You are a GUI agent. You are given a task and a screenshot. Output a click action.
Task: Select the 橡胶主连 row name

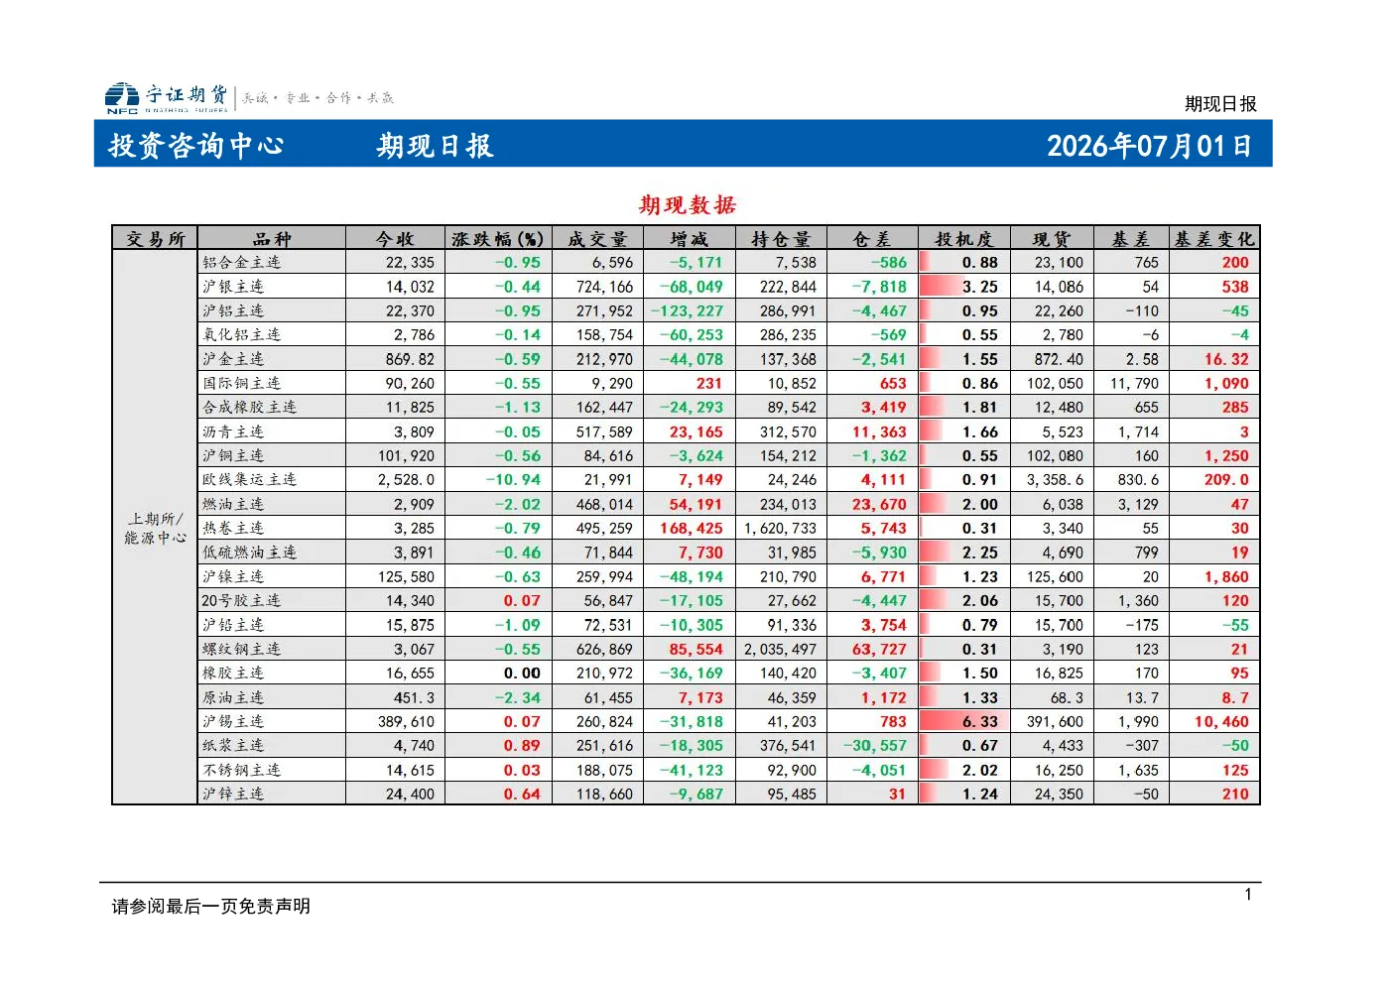[233, 673]
